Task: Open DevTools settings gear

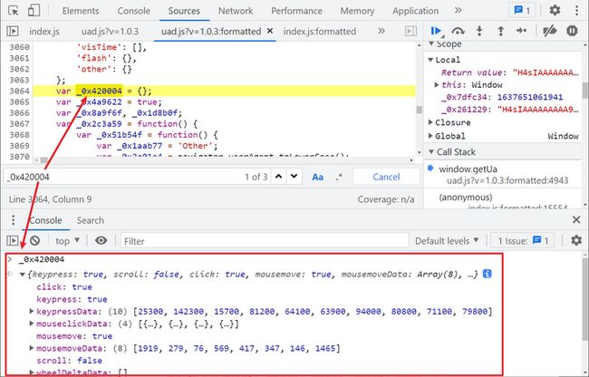Action: coord(555,10)
